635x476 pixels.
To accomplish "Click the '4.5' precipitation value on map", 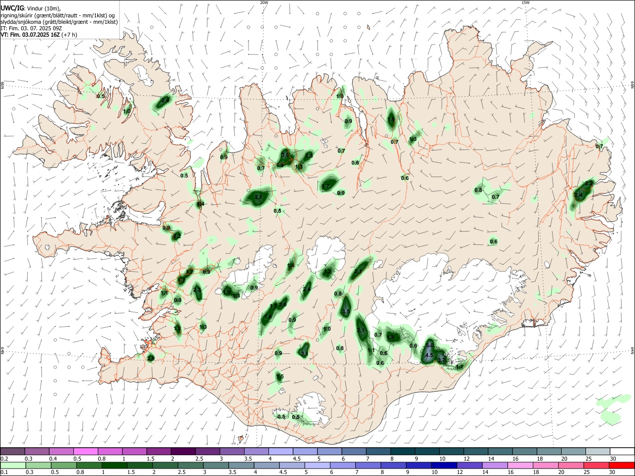I will point(429,356).
